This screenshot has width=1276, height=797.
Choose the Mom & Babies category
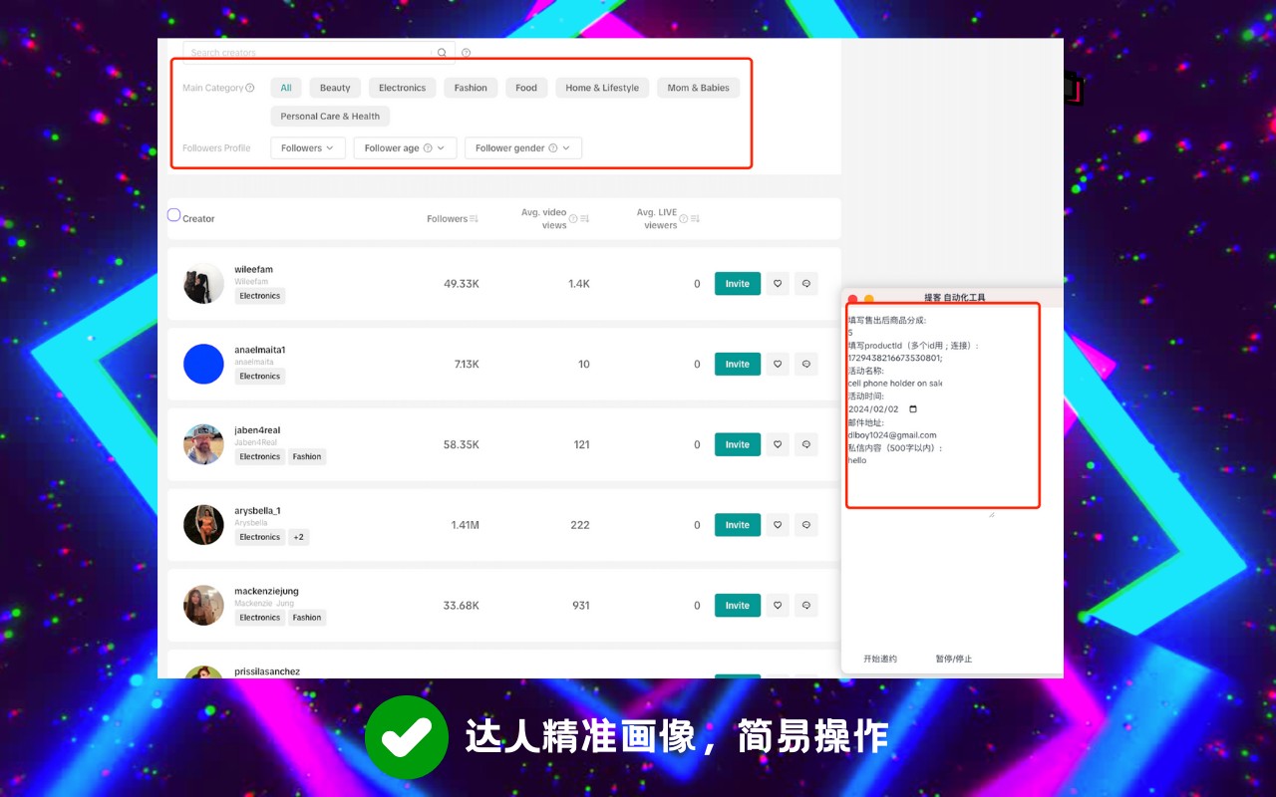699,88
